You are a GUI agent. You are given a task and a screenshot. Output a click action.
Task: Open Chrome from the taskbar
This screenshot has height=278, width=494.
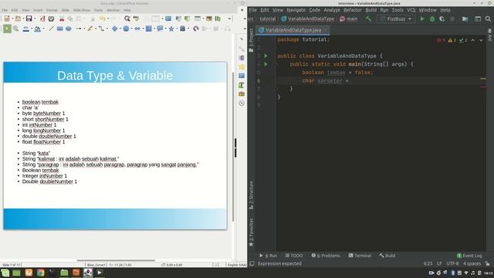coord(40,273)
